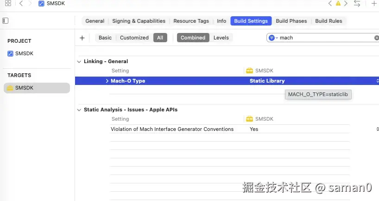The height and width of the screenshot is (201, 379).
Task: Open the related items grid icon
Action: [x=8, y=3]
